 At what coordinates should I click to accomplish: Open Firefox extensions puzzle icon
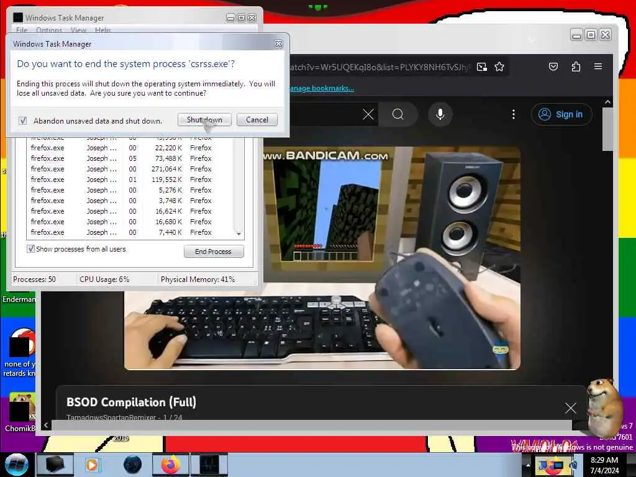tap(576, 66)
